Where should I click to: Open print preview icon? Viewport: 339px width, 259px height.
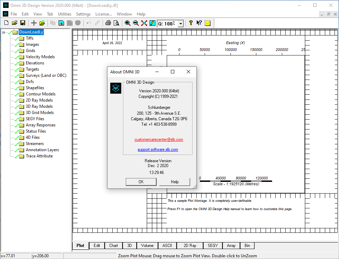pyautogui.click(x=116, y=23)
